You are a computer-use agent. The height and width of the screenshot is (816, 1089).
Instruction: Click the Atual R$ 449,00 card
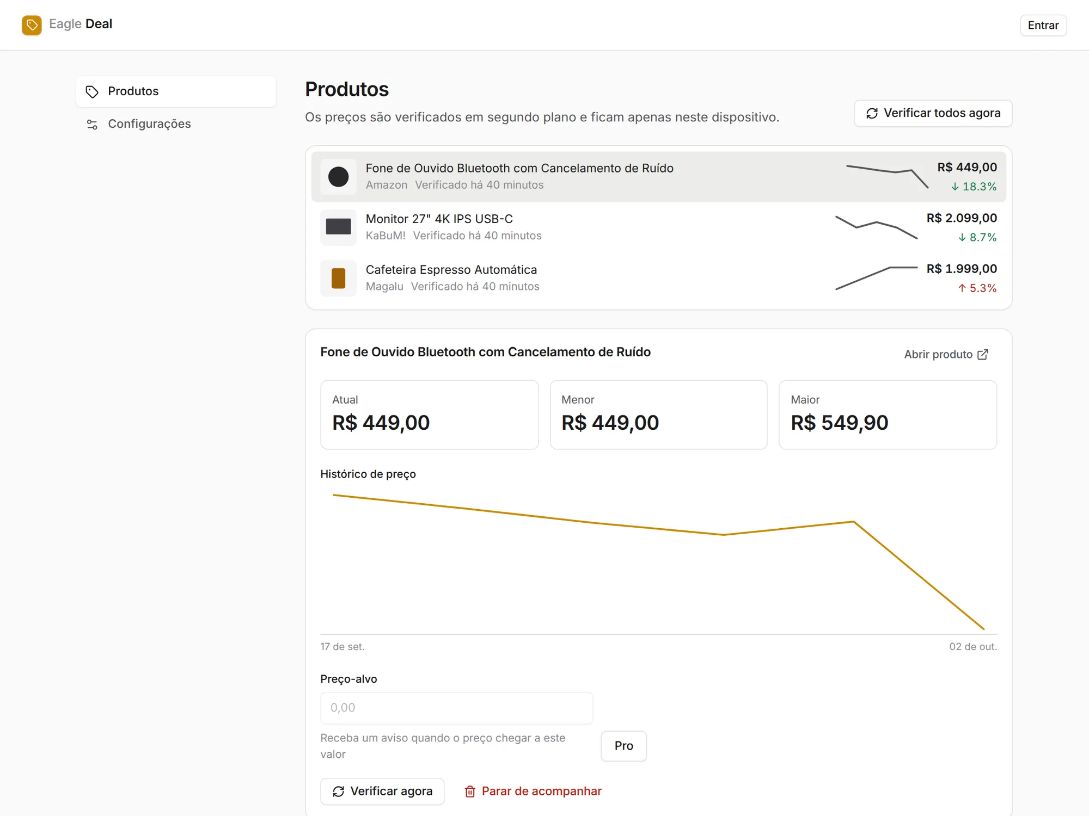tap(429, 415)
